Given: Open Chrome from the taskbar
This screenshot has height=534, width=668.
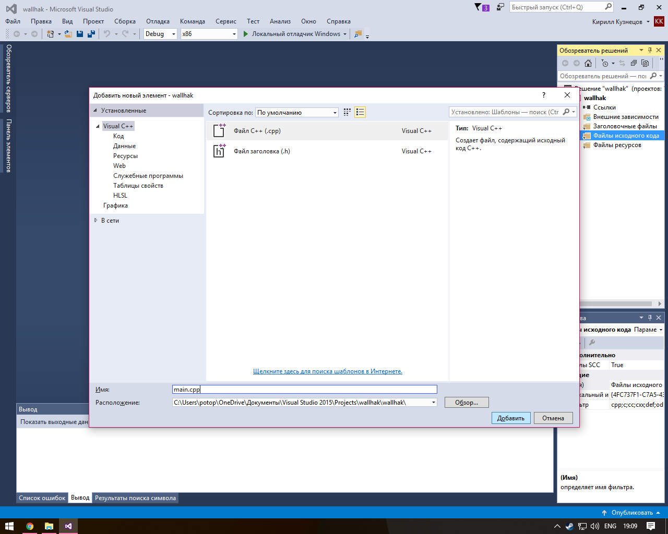Looking at the screenshot, I should [30, 526].
